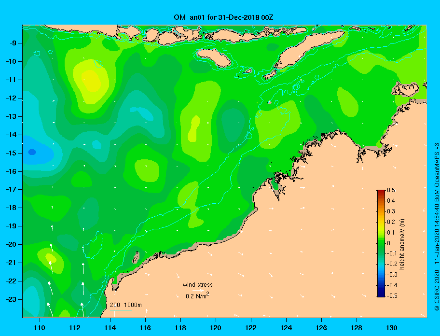
Task: Click the colorbar's bottom value -0.5
Action: [392, 296]
